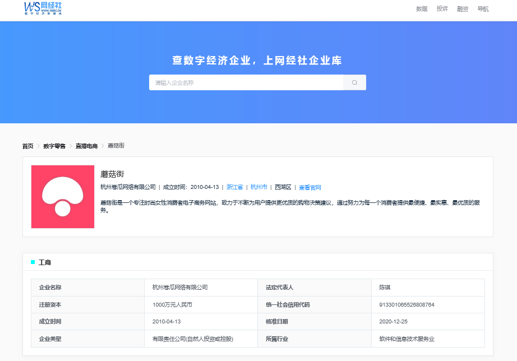
Task: Click the 工商 section heading
Action: (45, 262)
